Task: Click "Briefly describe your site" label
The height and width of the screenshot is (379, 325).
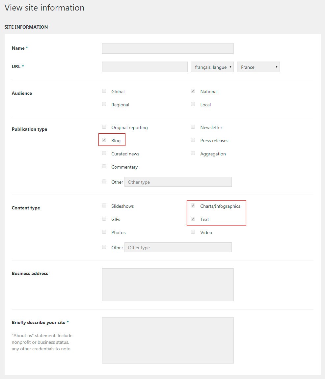Action: click(39, 322)
